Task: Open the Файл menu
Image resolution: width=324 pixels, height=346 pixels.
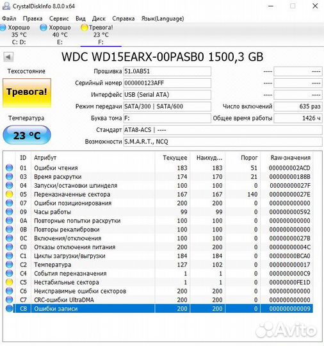Action: click(9, 19)
